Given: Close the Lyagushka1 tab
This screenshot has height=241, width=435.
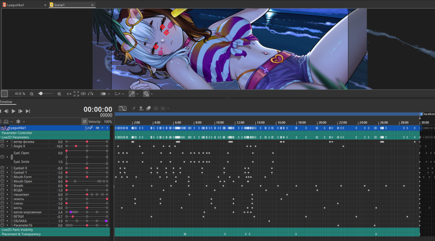Looking at the screenshot, I should pos(45,5).
